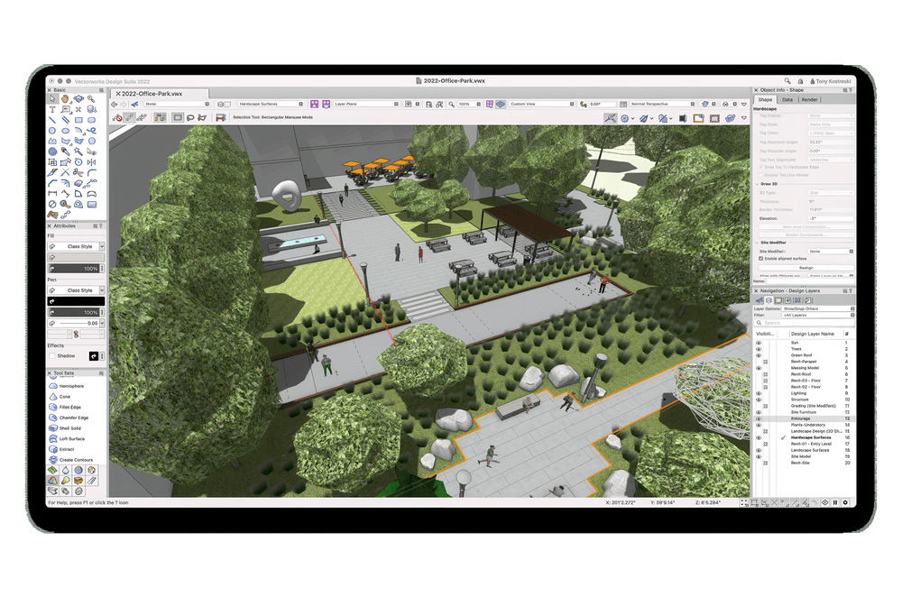Screen dimensions: 902x597
Task: Switch to the Data tab
Action: click(787, 99)
